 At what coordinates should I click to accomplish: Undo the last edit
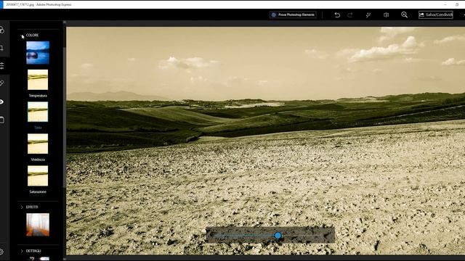click(x=337, y=14)
